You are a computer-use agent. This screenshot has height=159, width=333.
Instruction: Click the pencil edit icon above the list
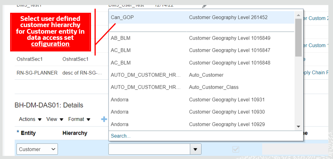[x=204, y=5]
